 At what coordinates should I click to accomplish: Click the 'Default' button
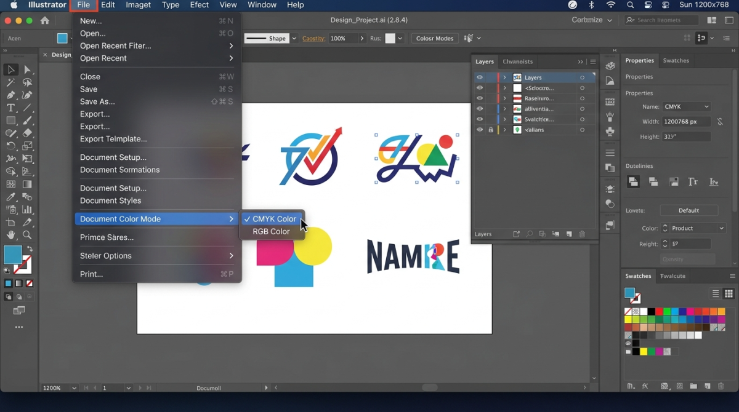pos(689,210)
